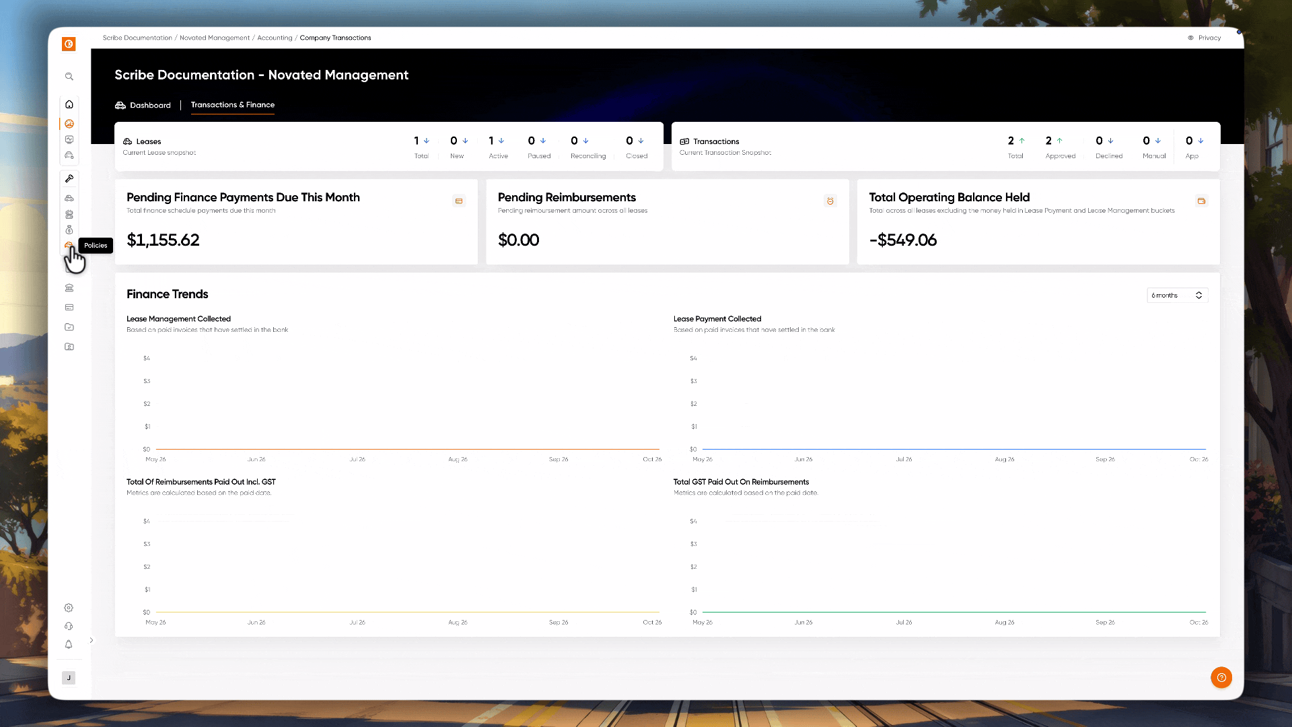Open the search magnifier in the sidebar
The image size is (1292, 727).
coord(69,77)
